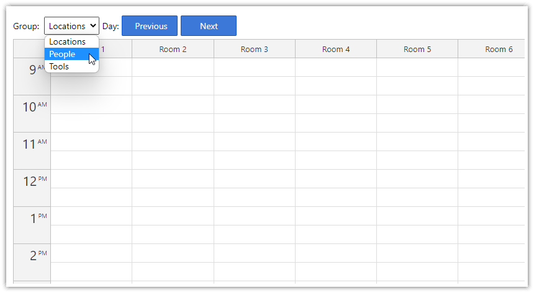The height and width of the screenshot is (293, 534).
Task: Select the Room 3 column header
Action: coord(255,49)
